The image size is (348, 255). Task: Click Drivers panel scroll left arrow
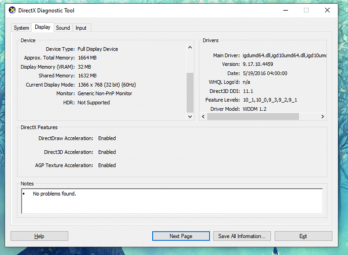click(203, 116)
